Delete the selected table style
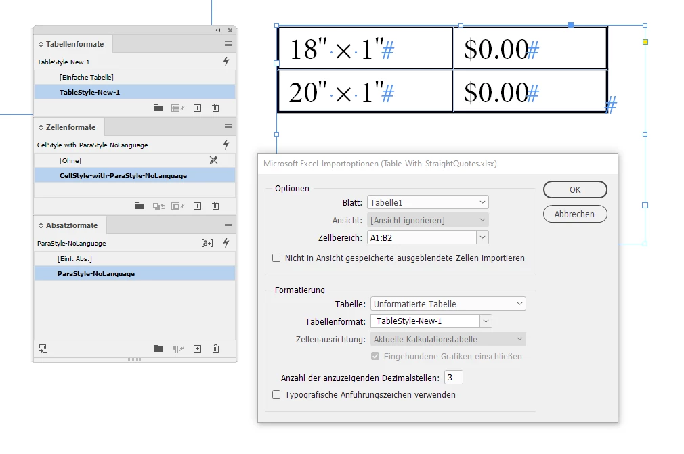The height and width of the screenshot is (454, 684). pyautogui.click(x=215, y=108)
